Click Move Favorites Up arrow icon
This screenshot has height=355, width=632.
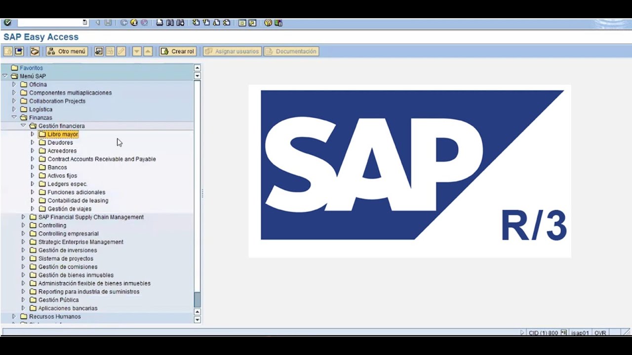click(148, 51)
